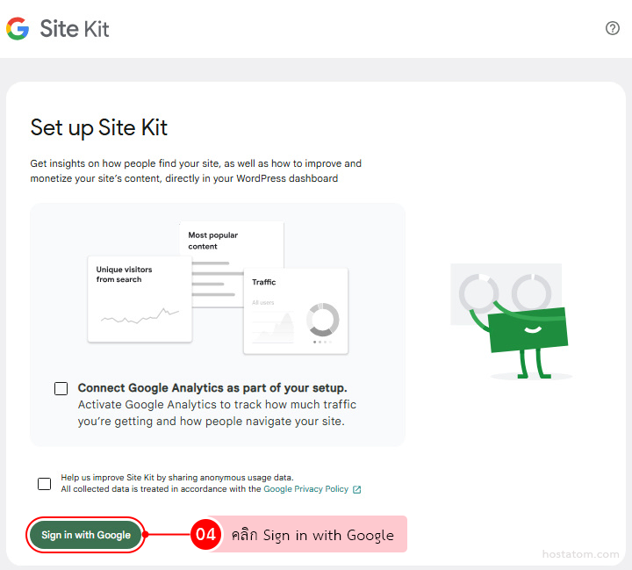The image size is (632, 570).
Task: Click the 'Get insights on how people find your site' text
Action: tap(196, 171)
